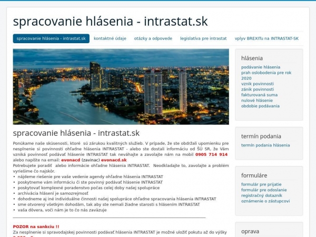The image size is (316, 237).
Task: Click bullet 'archivácia hlásení je samozrejmosť'
Action: click(53, 193)
